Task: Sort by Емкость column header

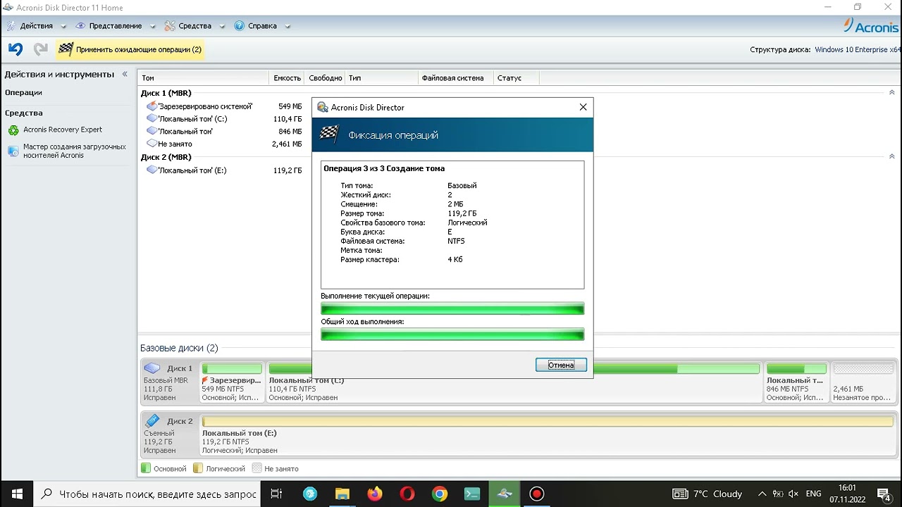Action: point(287,78)
